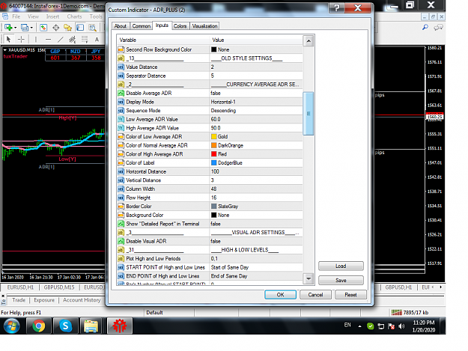Viewport: 468px width, 351px height.
Task: Select the Disable Visual ADR false value
Action: 256,241
